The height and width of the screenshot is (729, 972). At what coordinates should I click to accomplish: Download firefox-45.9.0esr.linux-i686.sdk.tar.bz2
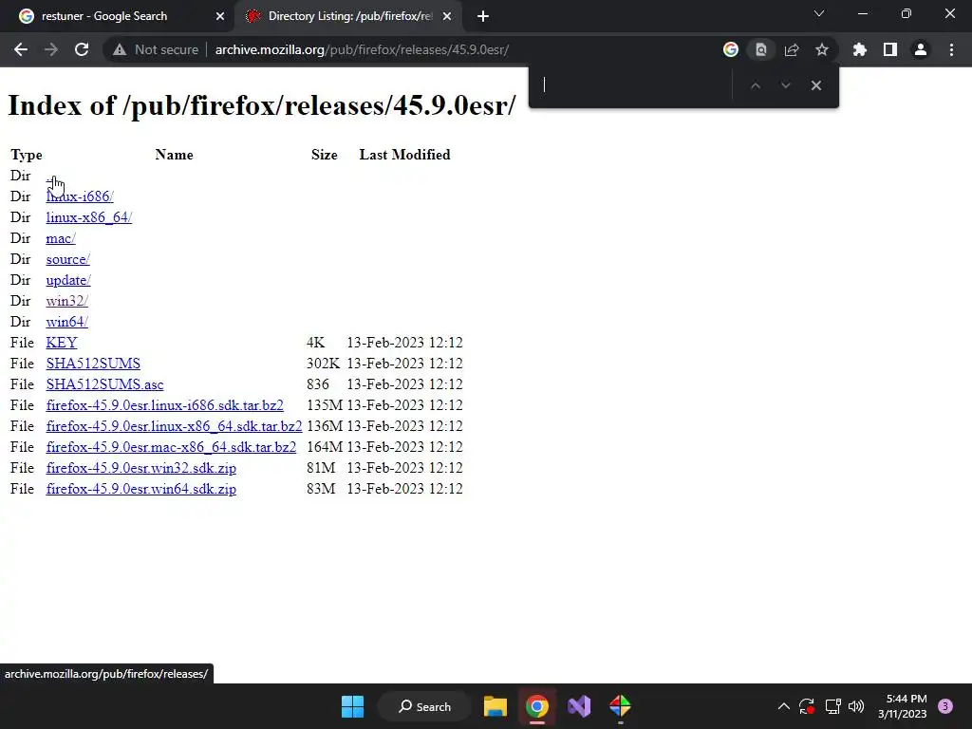[165, 405]
